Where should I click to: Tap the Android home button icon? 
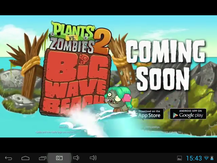[25, 158]
